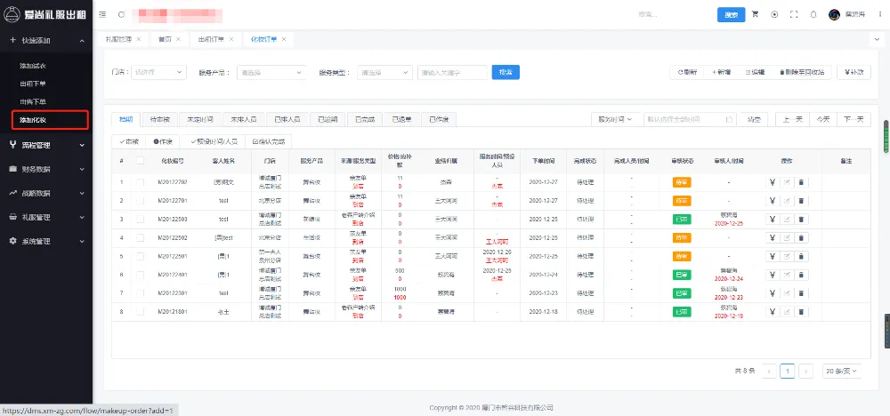
Task: Collapse the sidebar with hamburger icon
Action: (x=102, y=14)
